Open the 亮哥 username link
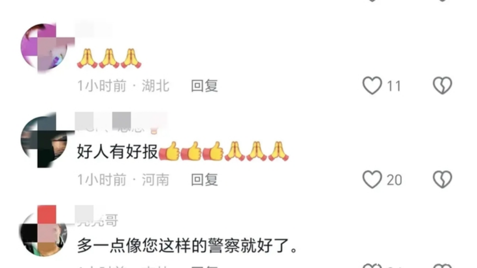 [x=97, y=220]
